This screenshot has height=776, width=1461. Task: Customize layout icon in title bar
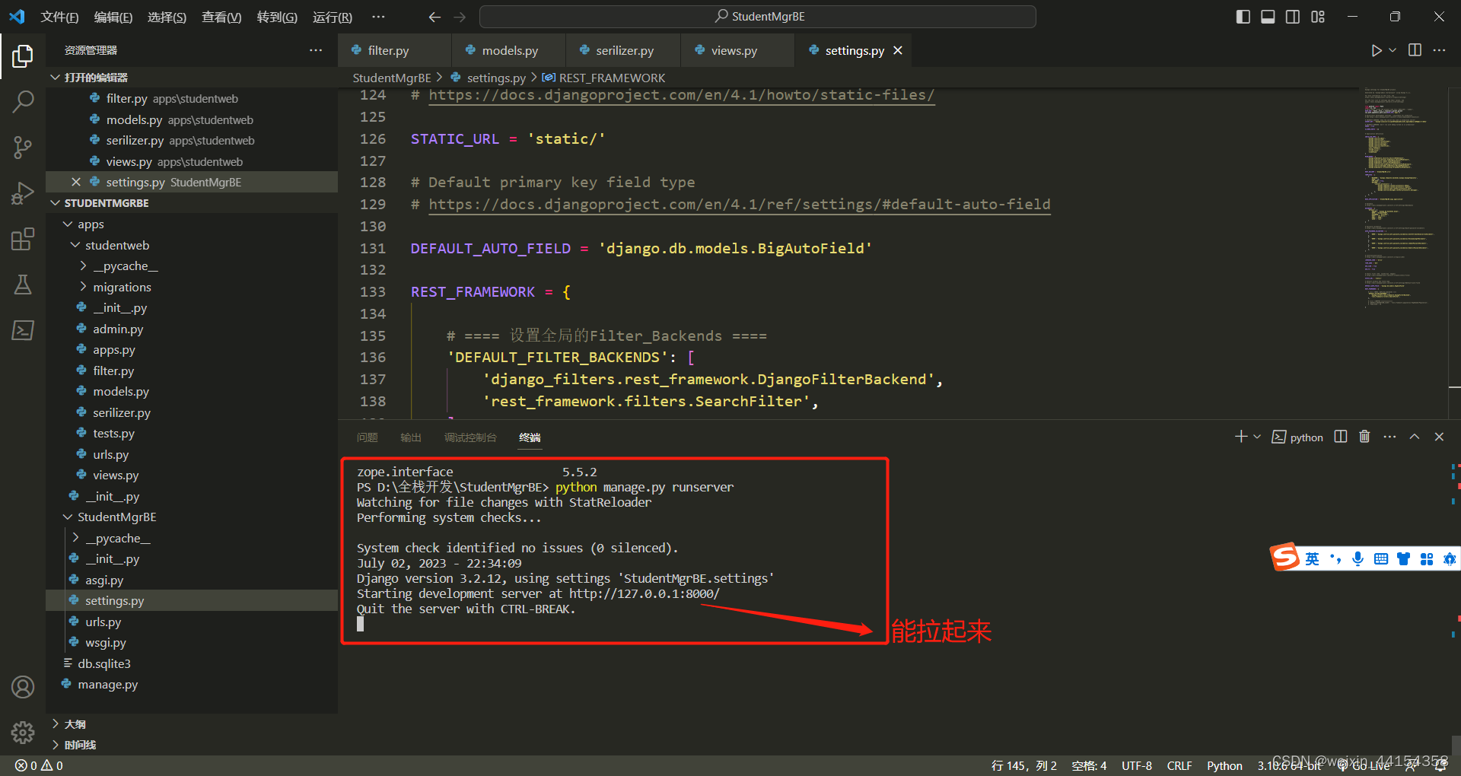[1318, 17]
